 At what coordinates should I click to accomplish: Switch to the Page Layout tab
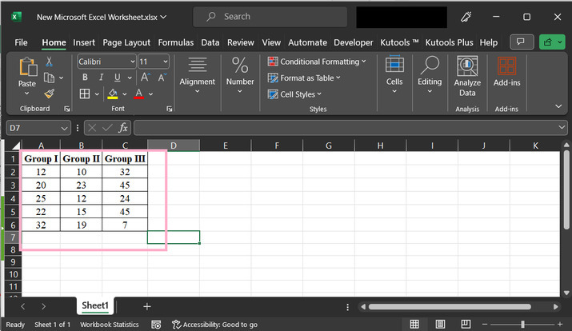click(x=126, y=42)
